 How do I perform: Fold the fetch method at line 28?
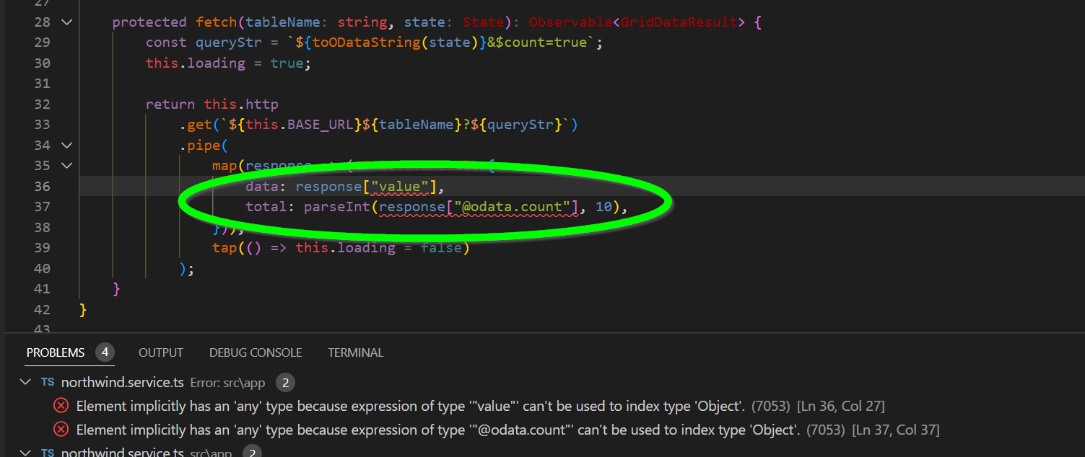pyautogui.click(x=66, y=22)
